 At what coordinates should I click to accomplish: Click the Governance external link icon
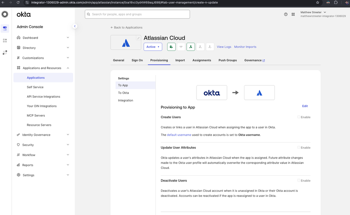[264, 61]
